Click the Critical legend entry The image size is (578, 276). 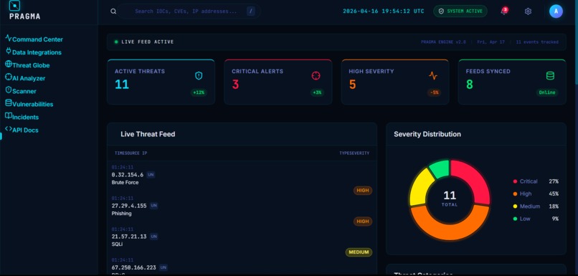coord(536,181)
